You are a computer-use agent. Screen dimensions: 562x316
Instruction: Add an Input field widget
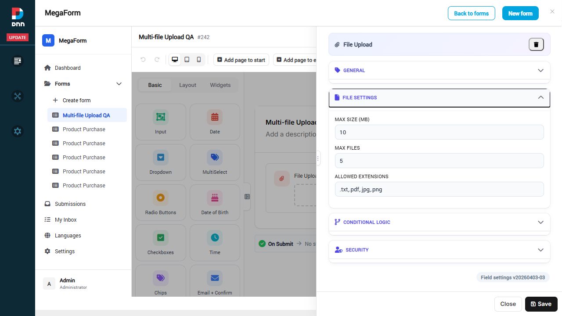point(161,122)
